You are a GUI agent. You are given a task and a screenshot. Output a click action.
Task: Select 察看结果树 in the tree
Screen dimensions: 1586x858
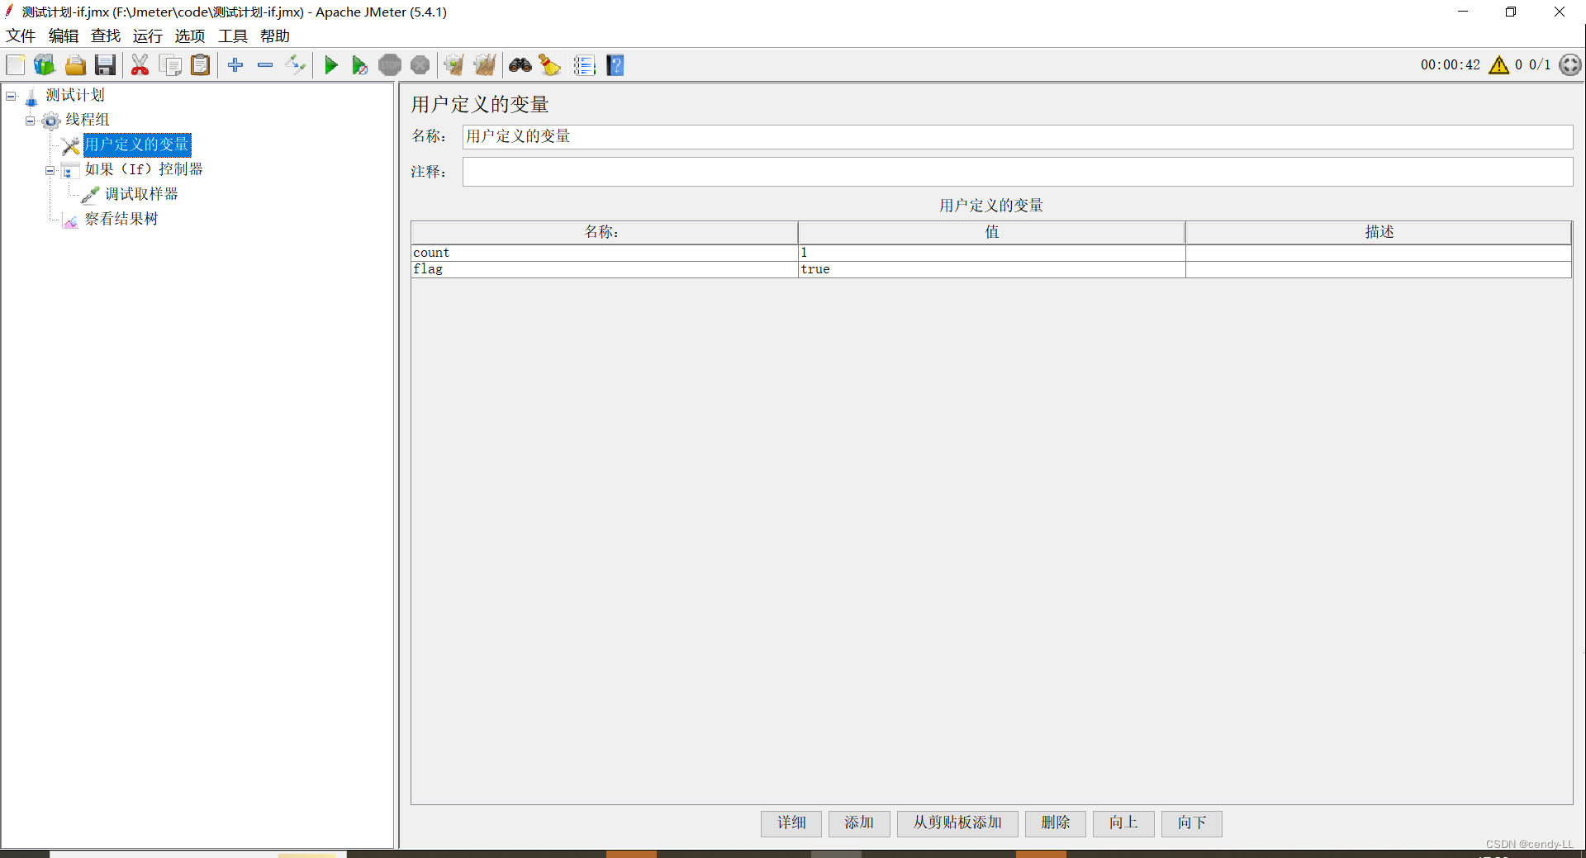pyautogui.click(x=121, y=220)
